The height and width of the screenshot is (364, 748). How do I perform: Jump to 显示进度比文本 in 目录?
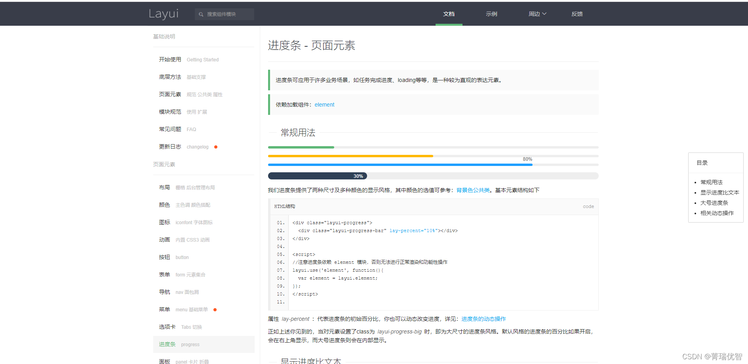[719, 192]
